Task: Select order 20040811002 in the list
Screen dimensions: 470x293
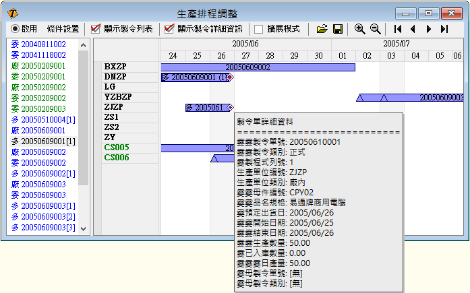Action: point(43,44)
